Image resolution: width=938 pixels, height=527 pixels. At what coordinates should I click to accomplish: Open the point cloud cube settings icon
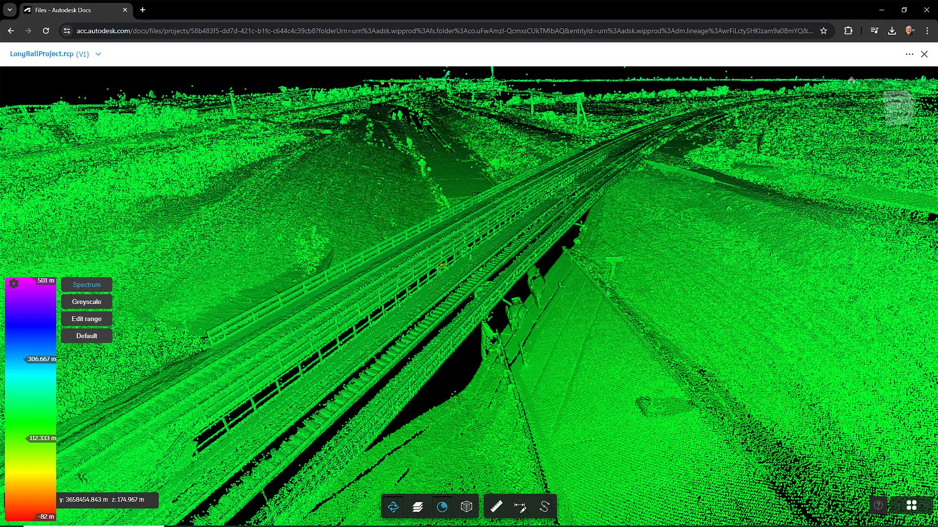click(467, 507)
